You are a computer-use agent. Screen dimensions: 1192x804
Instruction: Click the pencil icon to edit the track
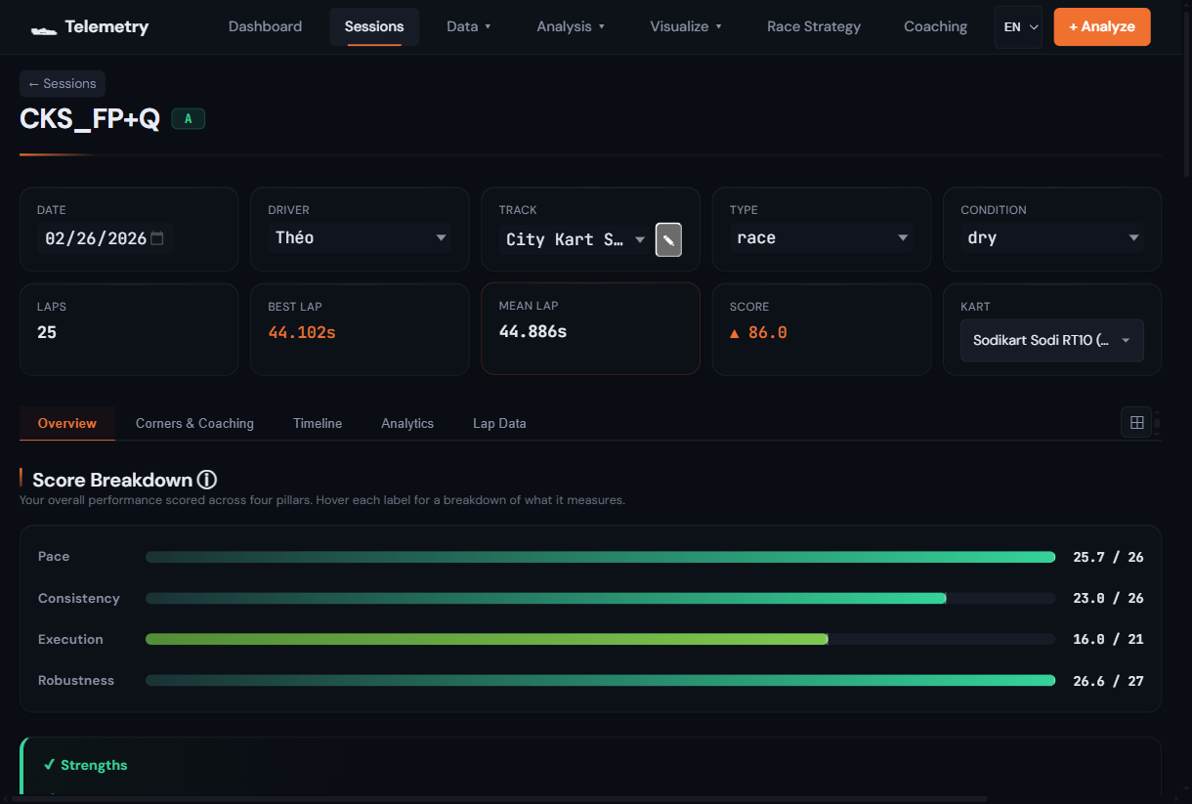668,239
